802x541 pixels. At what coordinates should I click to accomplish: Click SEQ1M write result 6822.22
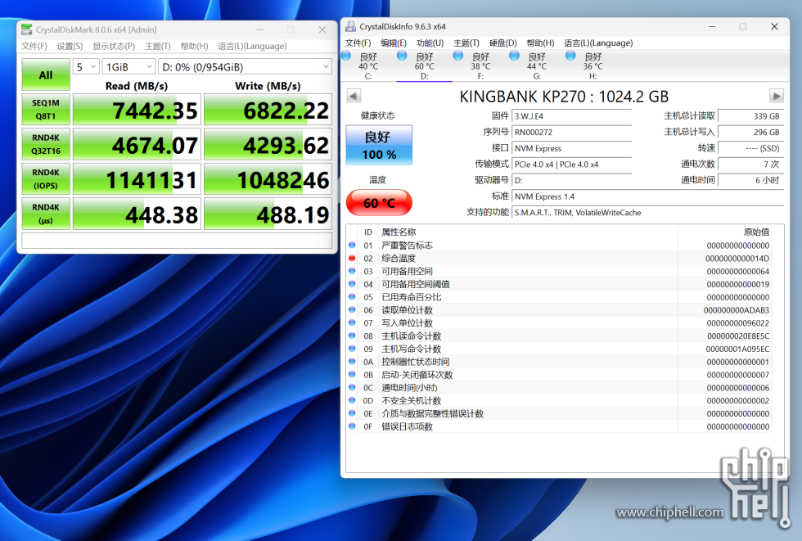(268, 110)
